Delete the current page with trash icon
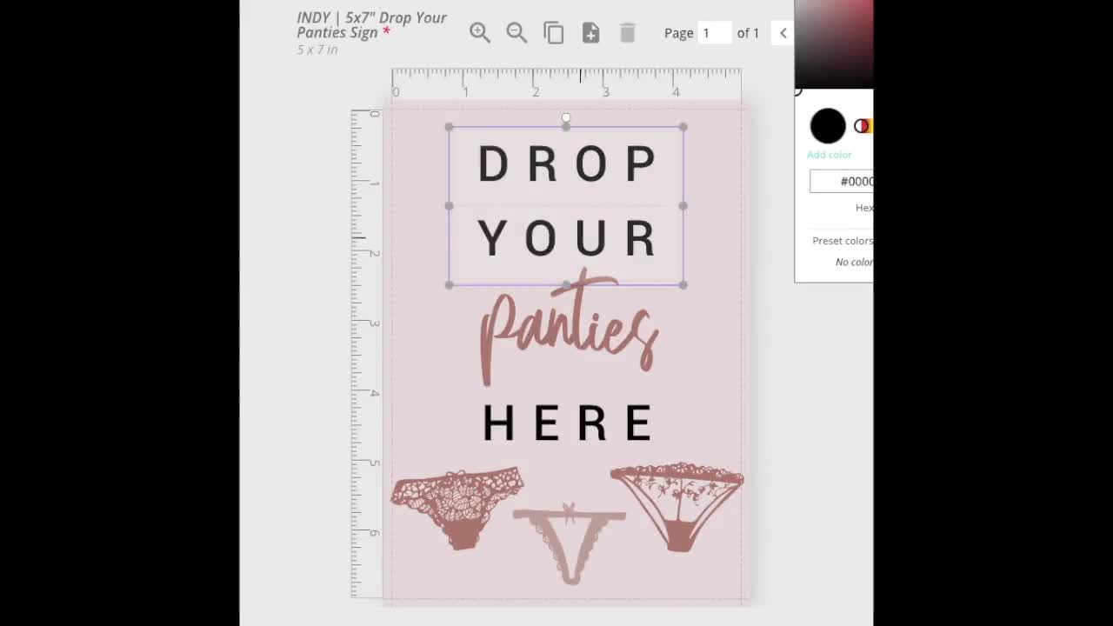Image resolution: width=1113 pixels, height=626 pixels. coord(627,32)
